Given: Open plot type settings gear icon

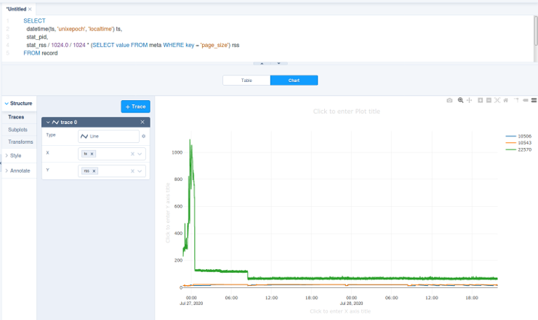Looking at the screenshot, I should pos(143,136).
